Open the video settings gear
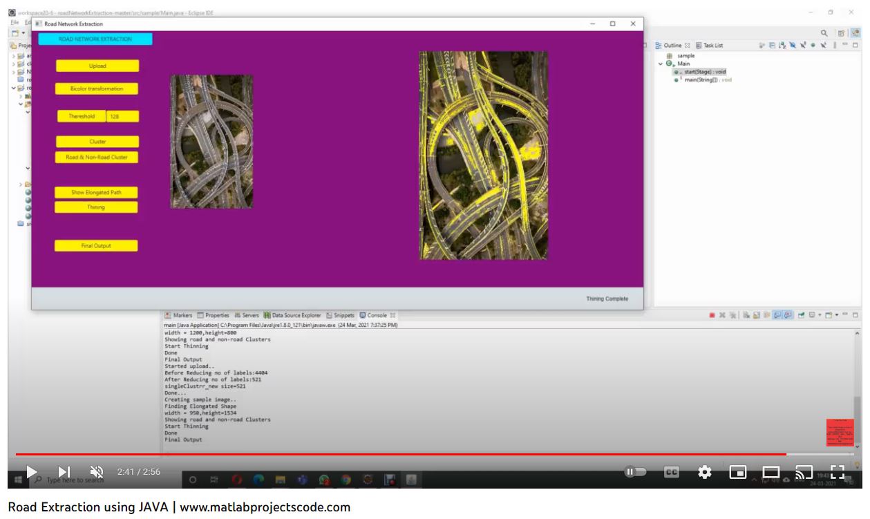 click(704, 472)
